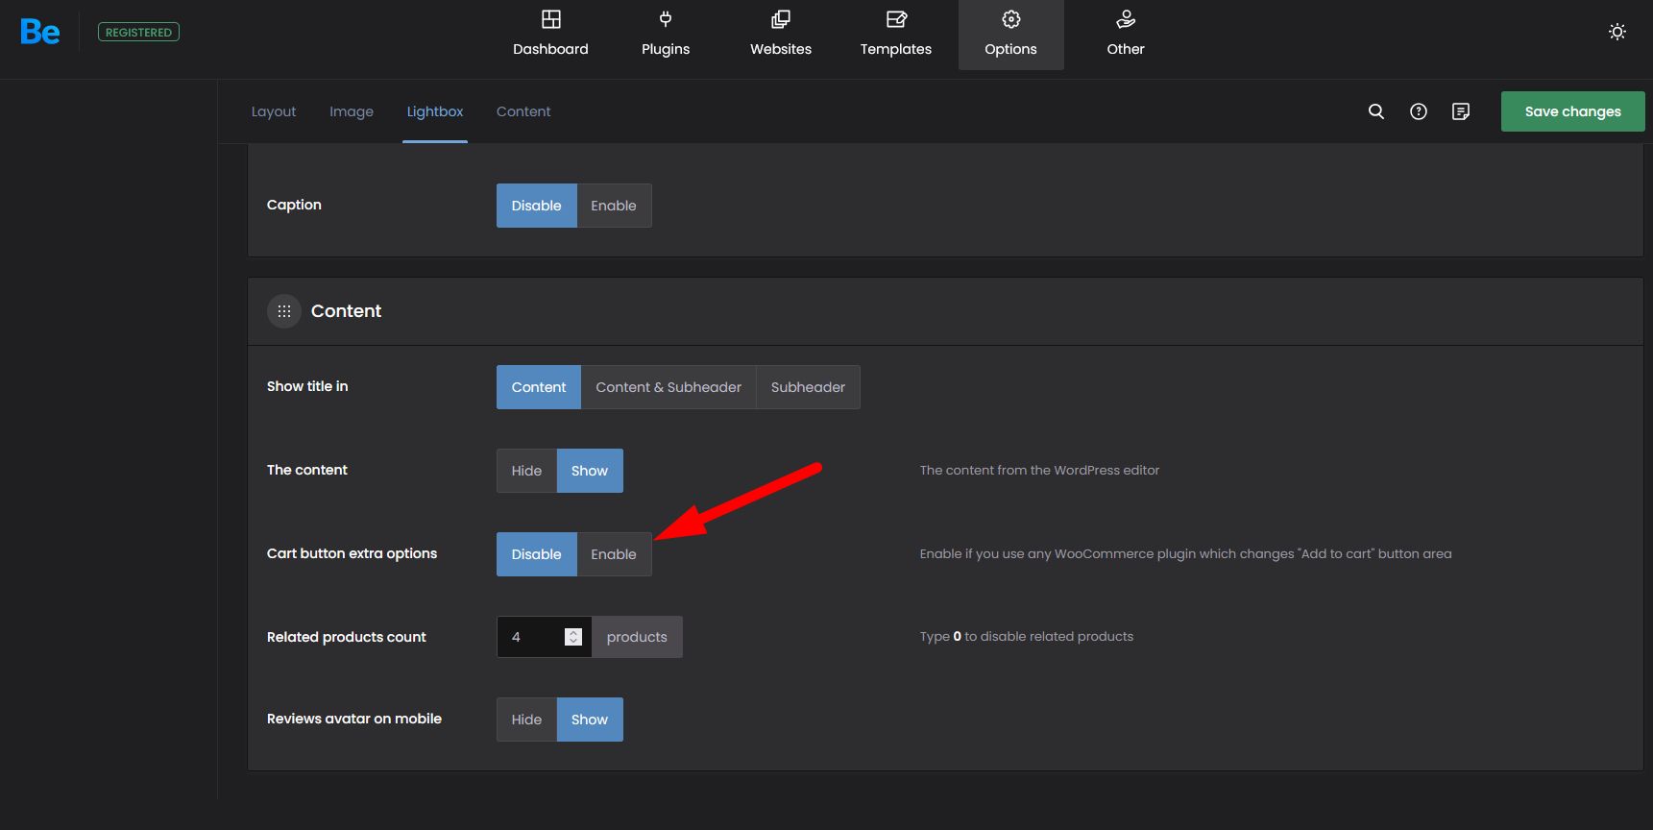Open the help question mark icon
The image size is (1653, 830).
1418,111
